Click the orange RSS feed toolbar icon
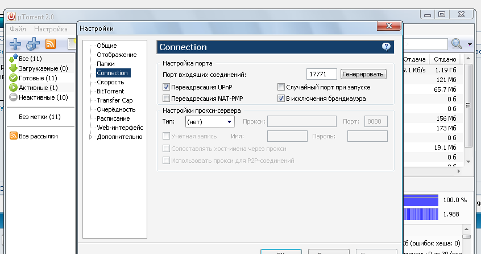Viewport: 481px width, 254px height. (51, 44)
